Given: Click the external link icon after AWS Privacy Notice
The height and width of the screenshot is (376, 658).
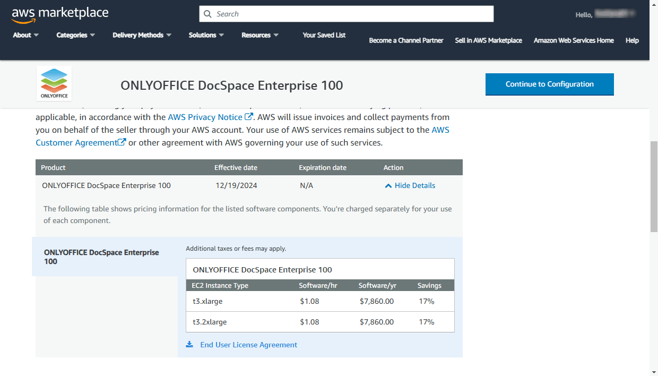Looking at the screenshot, I should pyautogui.click(x=249, y=117).
